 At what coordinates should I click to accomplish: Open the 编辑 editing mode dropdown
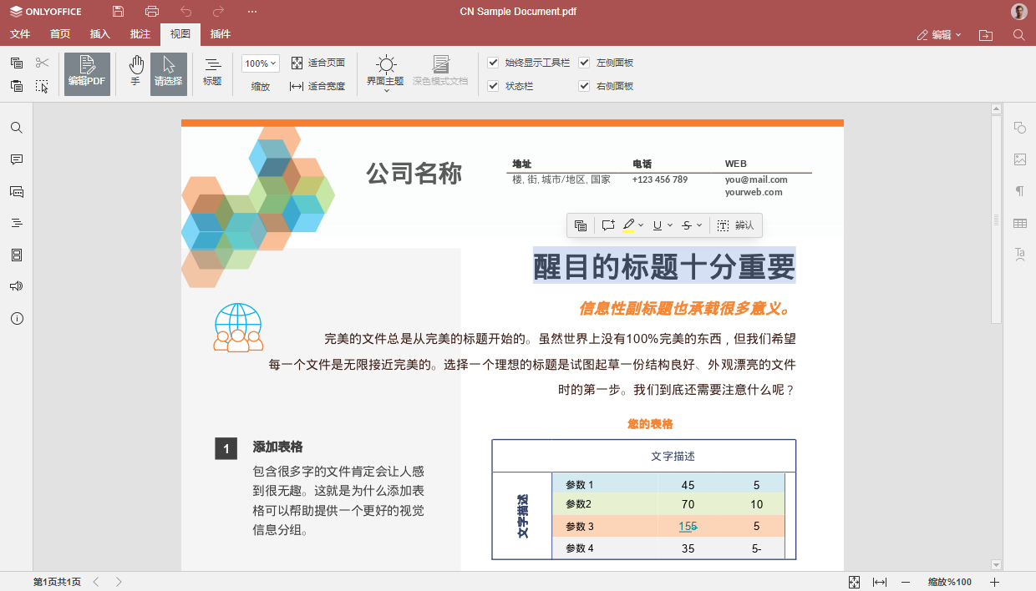click(939, 34)
